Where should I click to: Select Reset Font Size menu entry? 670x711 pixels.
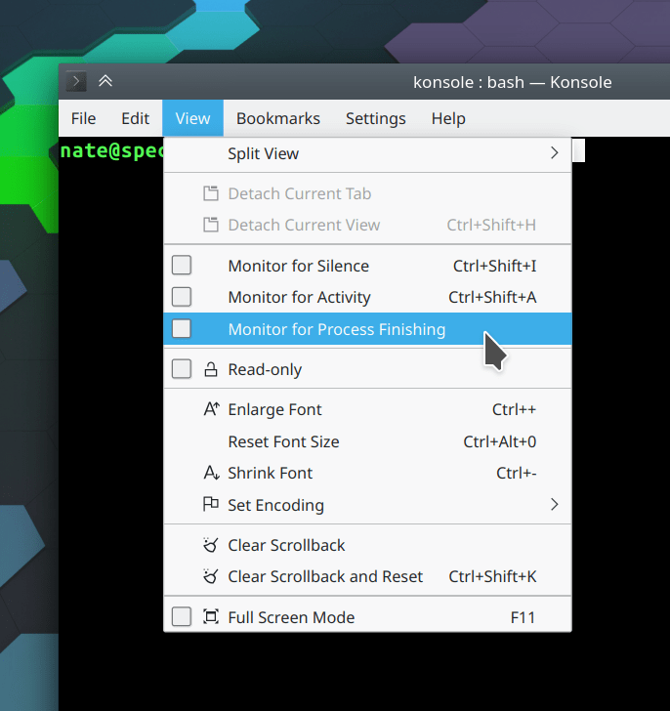click(283, 441)
